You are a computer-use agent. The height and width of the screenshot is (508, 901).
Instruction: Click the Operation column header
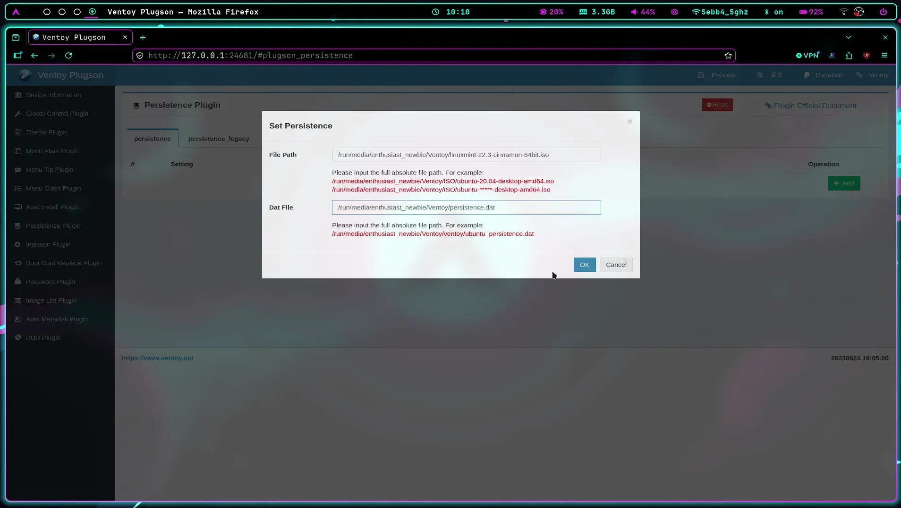pyautogui.click(x=824, y=164)
